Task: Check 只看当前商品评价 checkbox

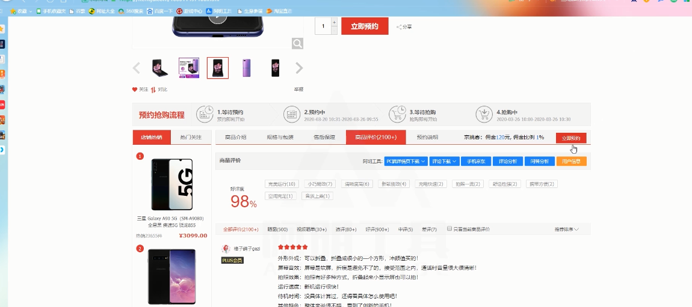Action: click(x=449, y=229)
